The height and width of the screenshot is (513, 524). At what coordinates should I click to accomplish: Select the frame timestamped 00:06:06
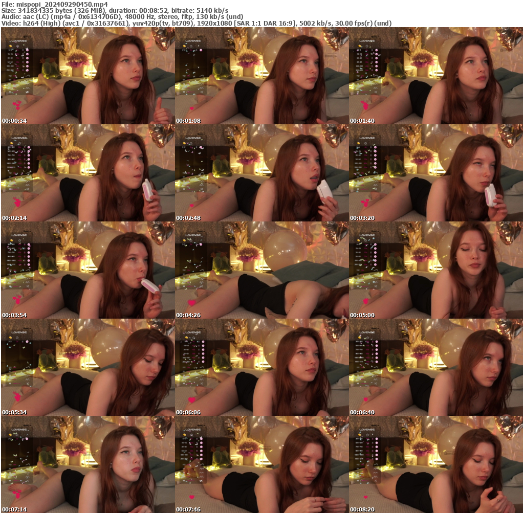(x=261, y=367)
